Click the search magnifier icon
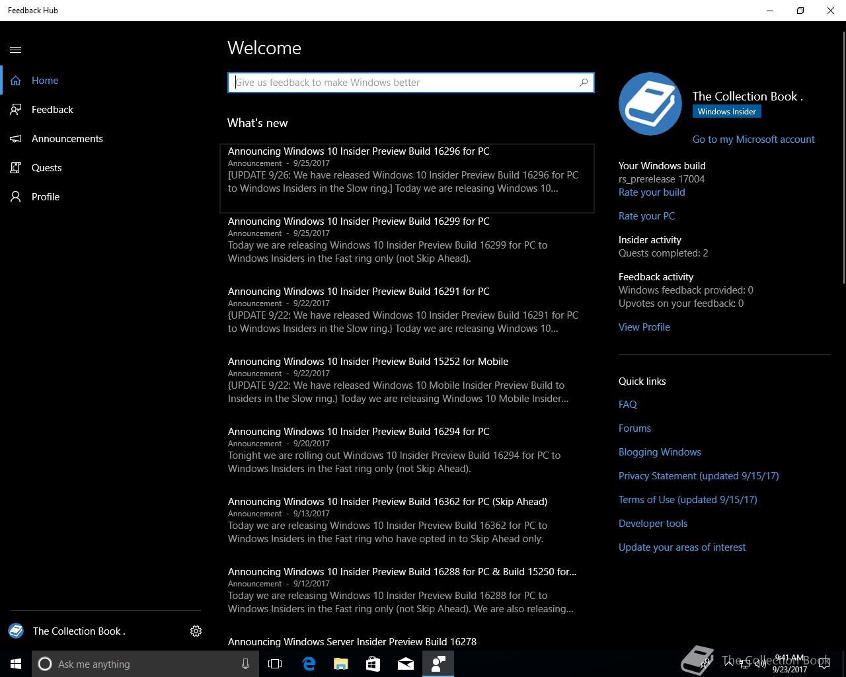The height and width of the screenshot is (677, 846). 584,83
